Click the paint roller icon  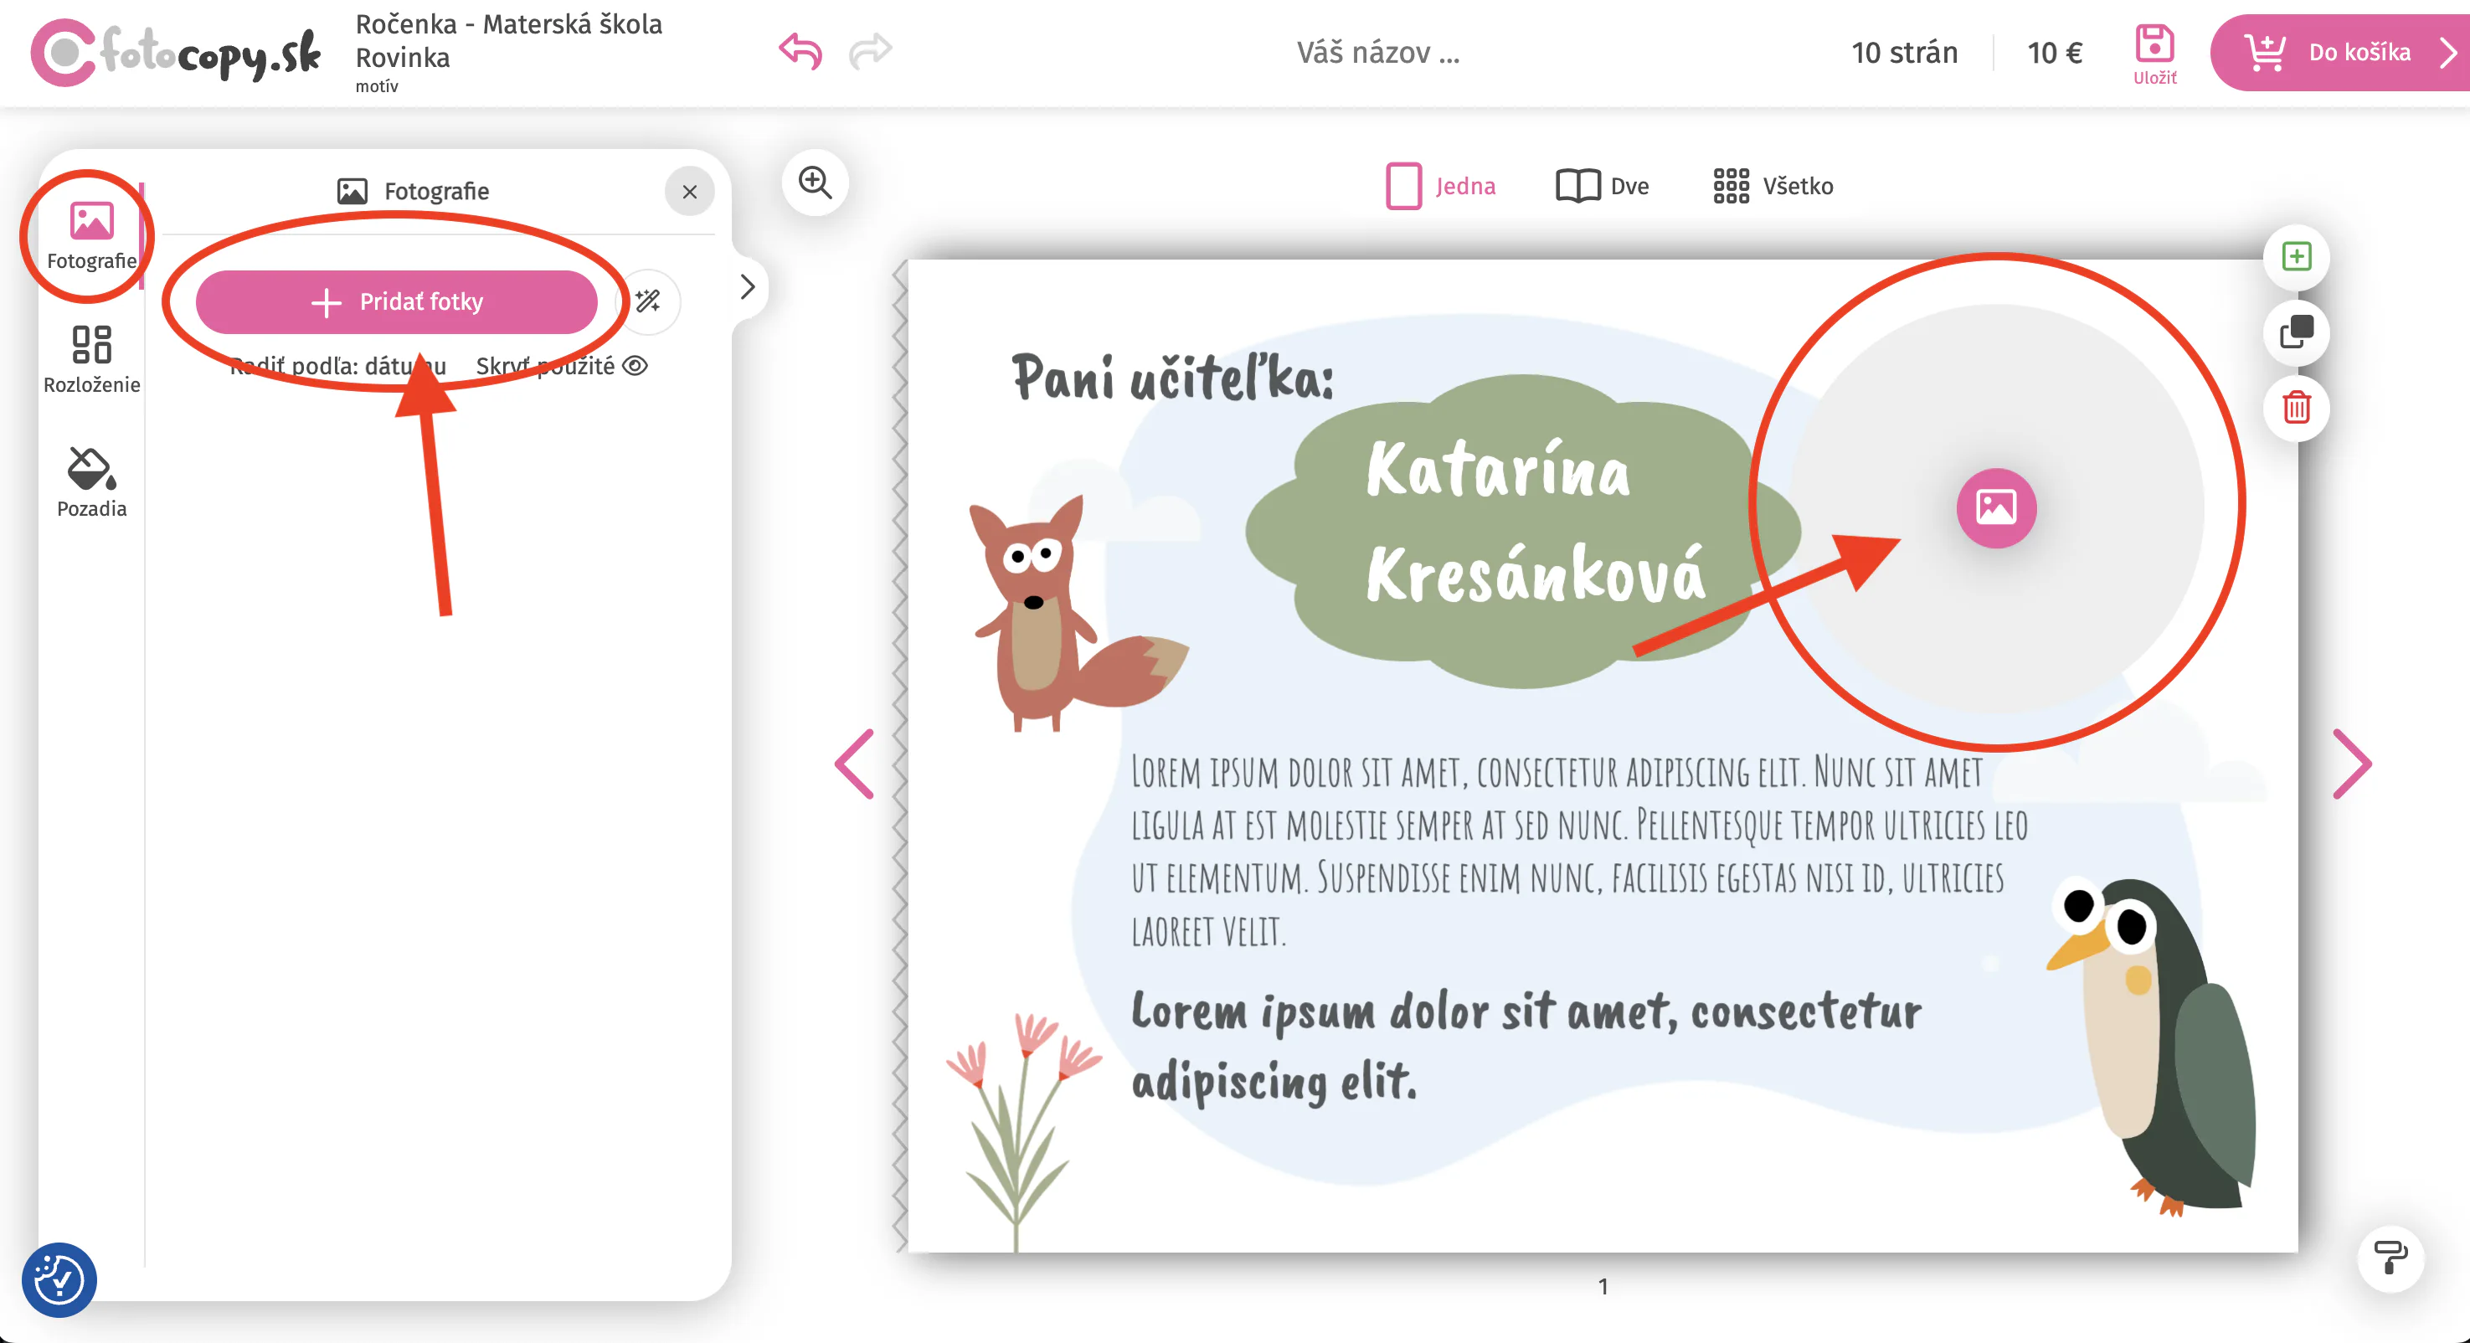[2390, 1258]
